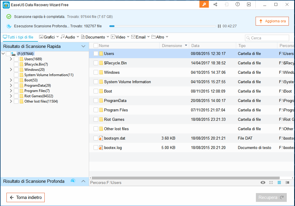Click the Boot folder icon in file list
Screen dimensions: 295x206
101,91
